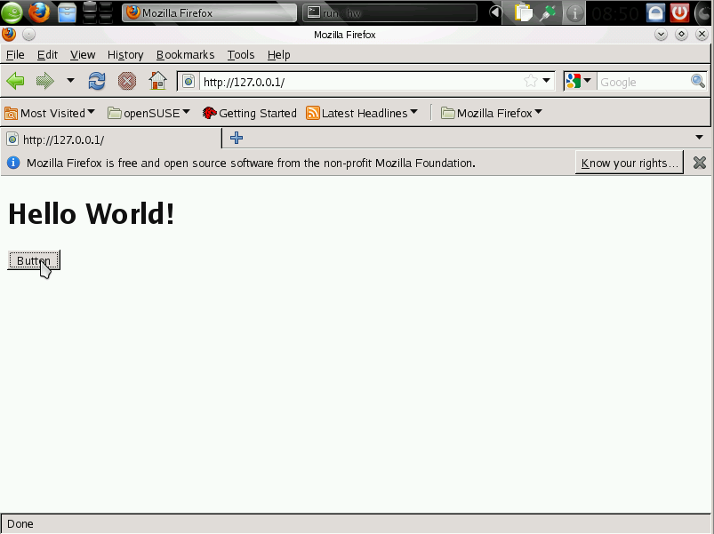714x534 pixels.
Task: Click the Google search magnifier icon
Action: 699,81
